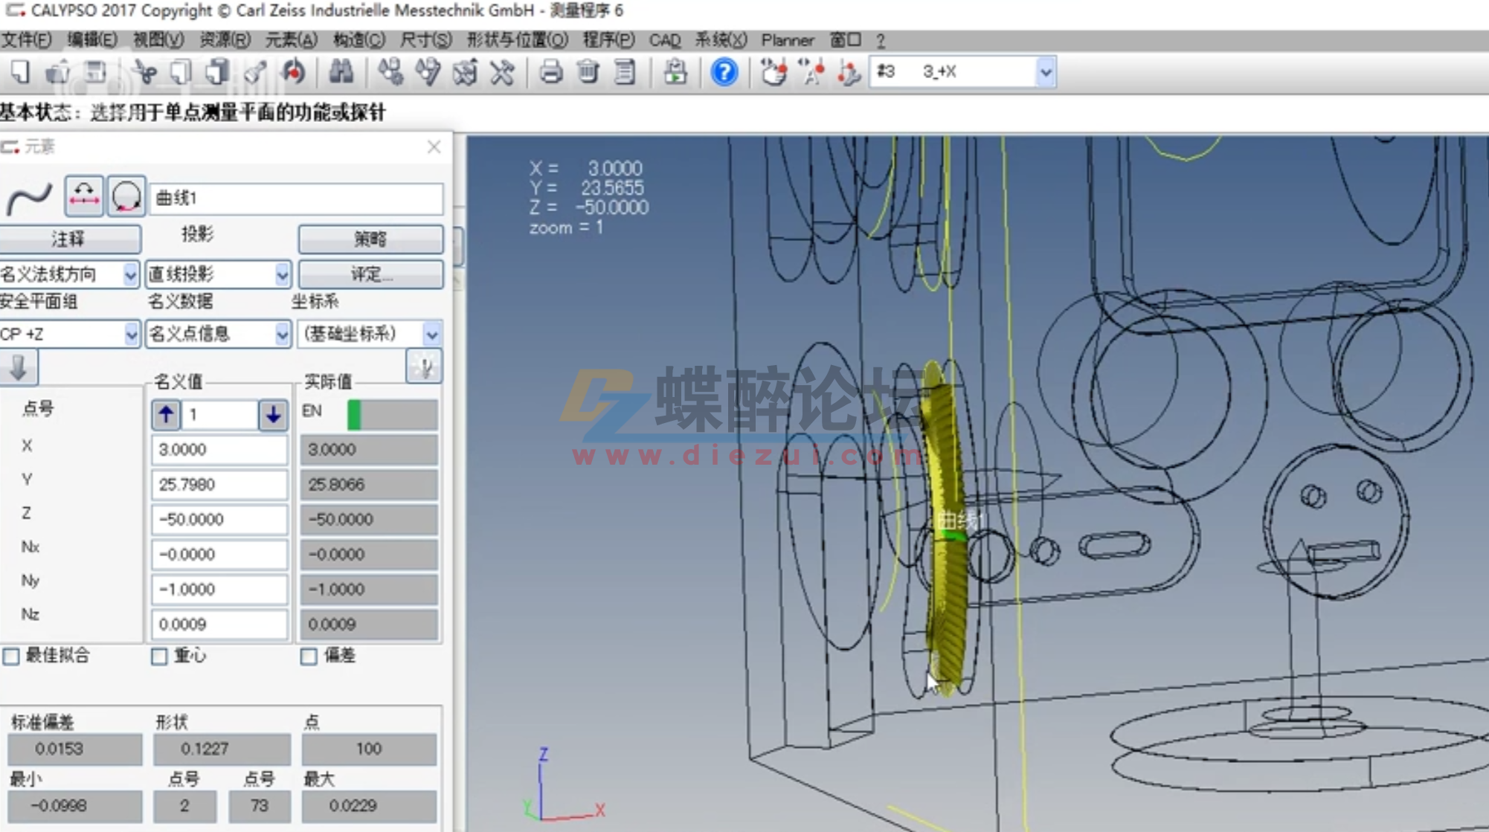This screenshot has height=832, width=1489.
Task: Click the delete trash icon in toolbar
Action: click(x=587, y=73)
